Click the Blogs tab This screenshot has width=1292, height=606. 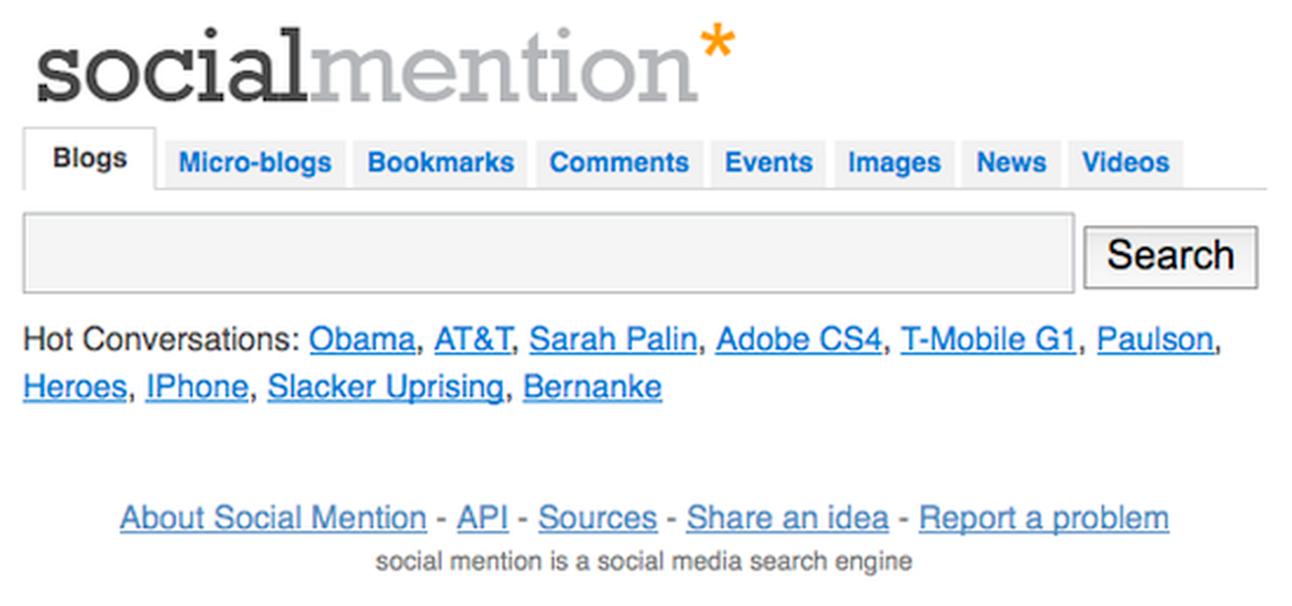pos(89,159)
